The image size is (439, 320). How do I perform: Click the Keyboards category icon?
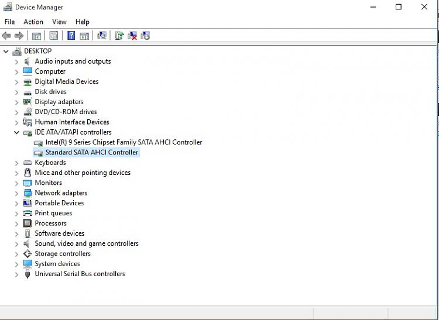point(28,163)
